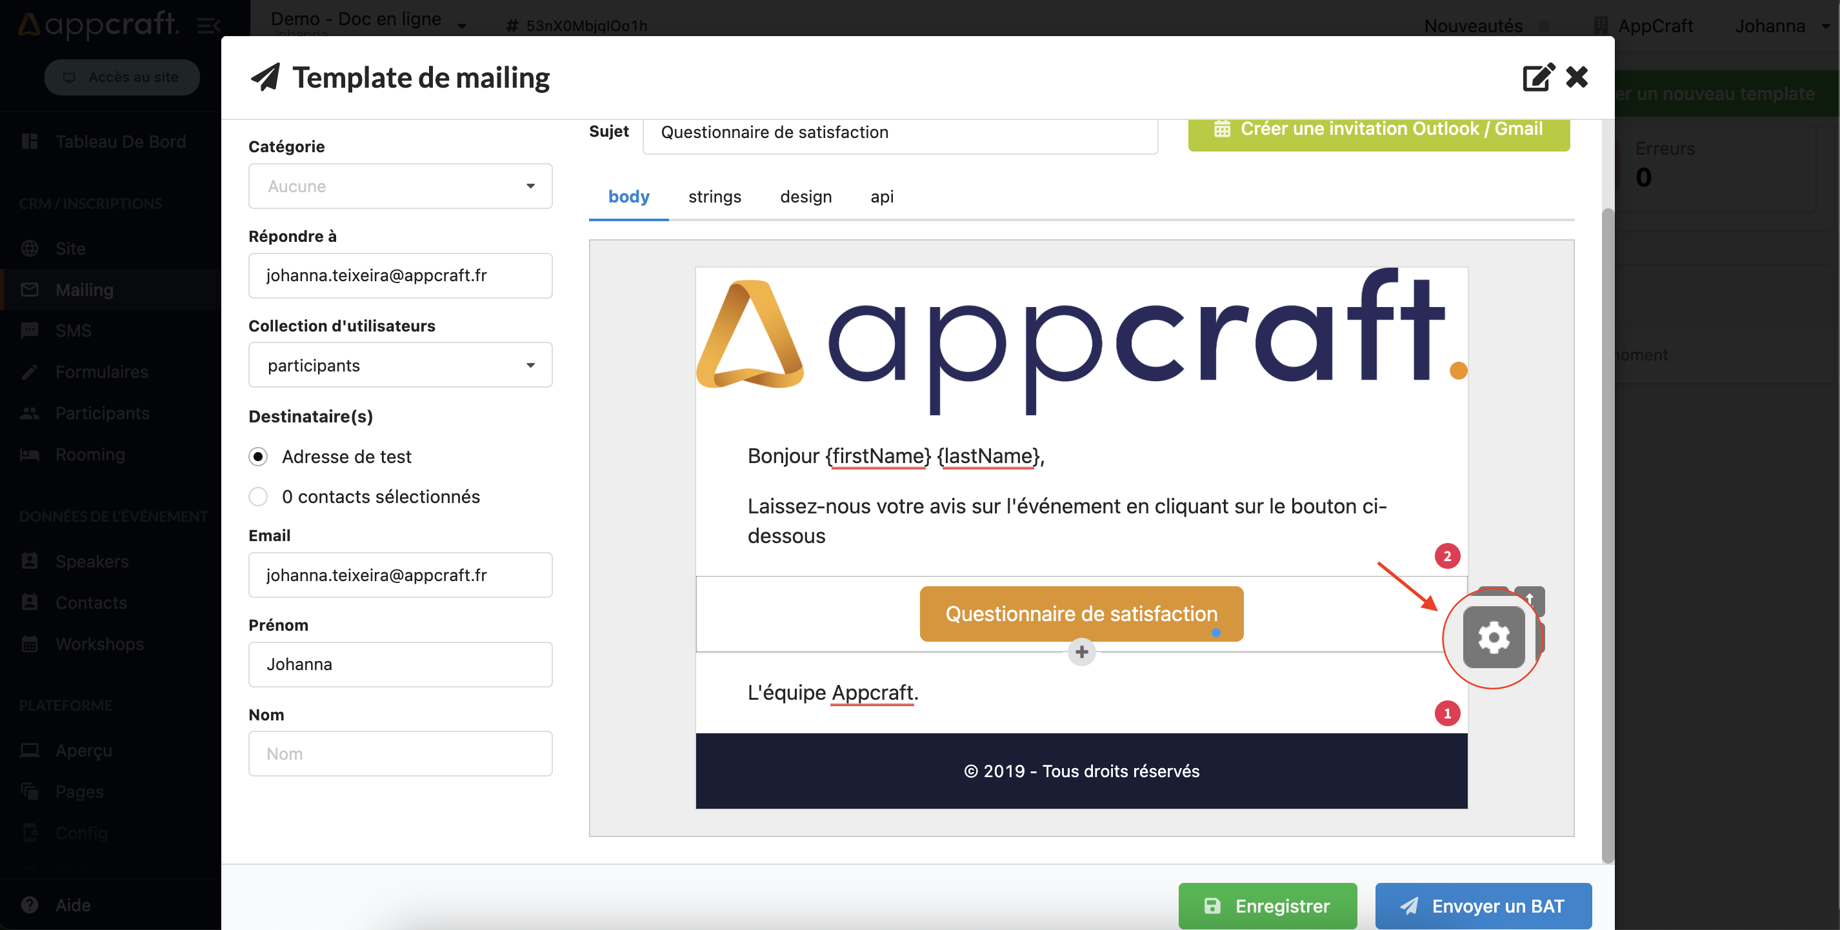Click the sidebar collapse menu icon
1840x930 pixels.
point(208,26)
